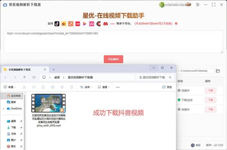Click the 开始解析 button
The image size is (227, 150).
pos(113,59)
